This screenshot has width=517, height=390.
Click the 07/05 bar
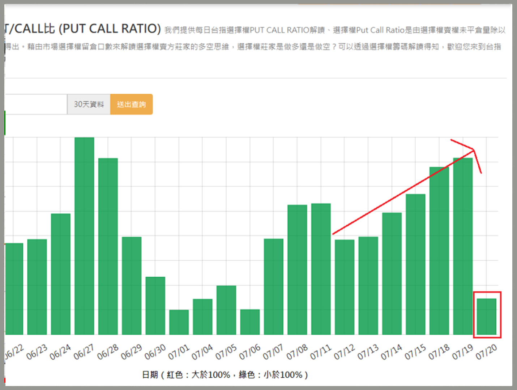tap(226, 310)
